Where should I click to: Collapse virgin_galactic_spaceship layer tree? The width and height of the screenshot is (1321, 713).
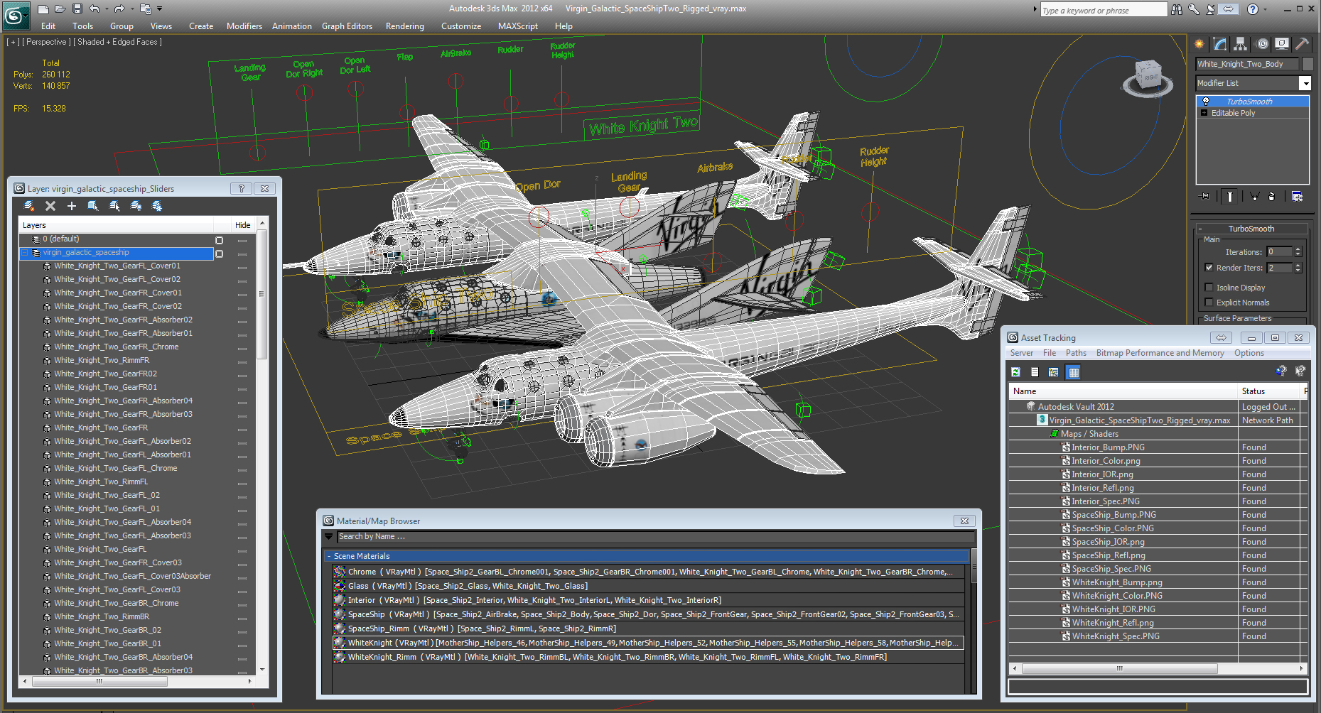coord(25,253)
